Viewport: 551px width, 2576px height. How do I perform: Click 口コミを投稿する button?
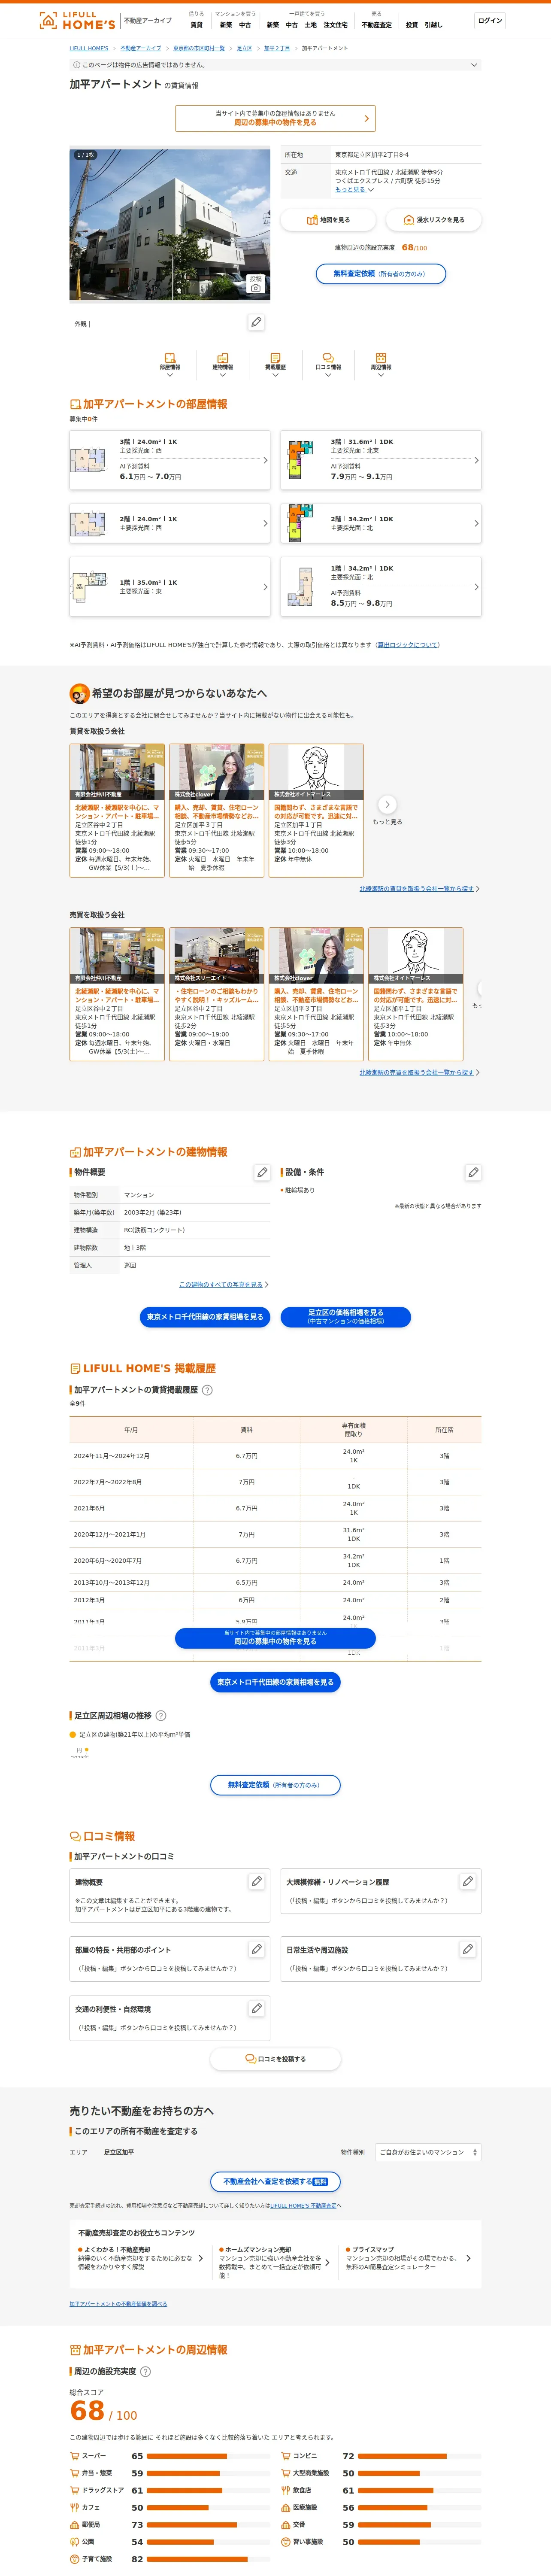[275, 2059]
